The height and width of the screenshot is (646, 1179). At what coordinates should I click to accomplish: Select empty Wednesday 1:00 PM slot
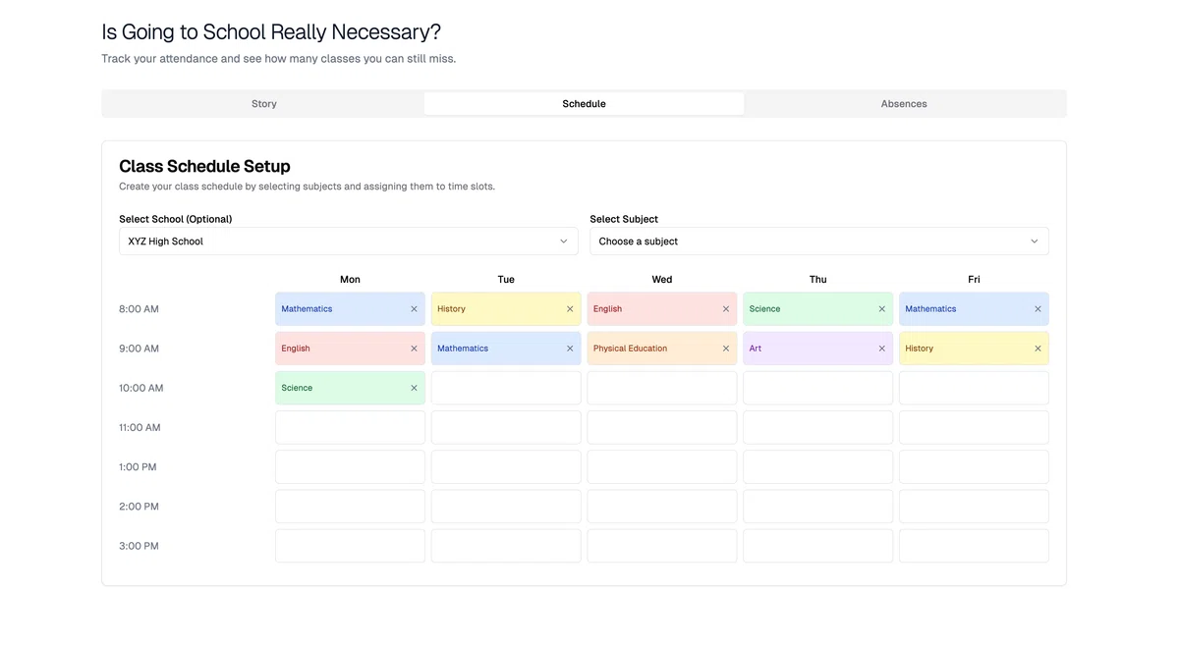click(x=662, y=467)
